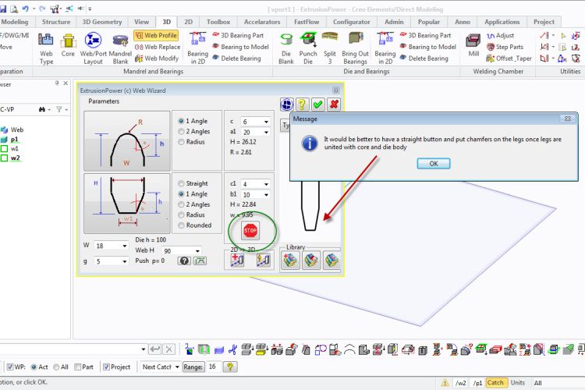Toggle the Part checkbox

[x=77, y=367]
